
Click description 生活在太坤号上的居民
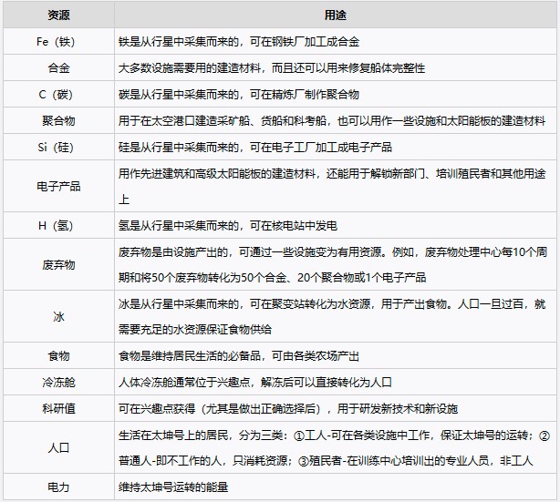[x=334, y=447]
